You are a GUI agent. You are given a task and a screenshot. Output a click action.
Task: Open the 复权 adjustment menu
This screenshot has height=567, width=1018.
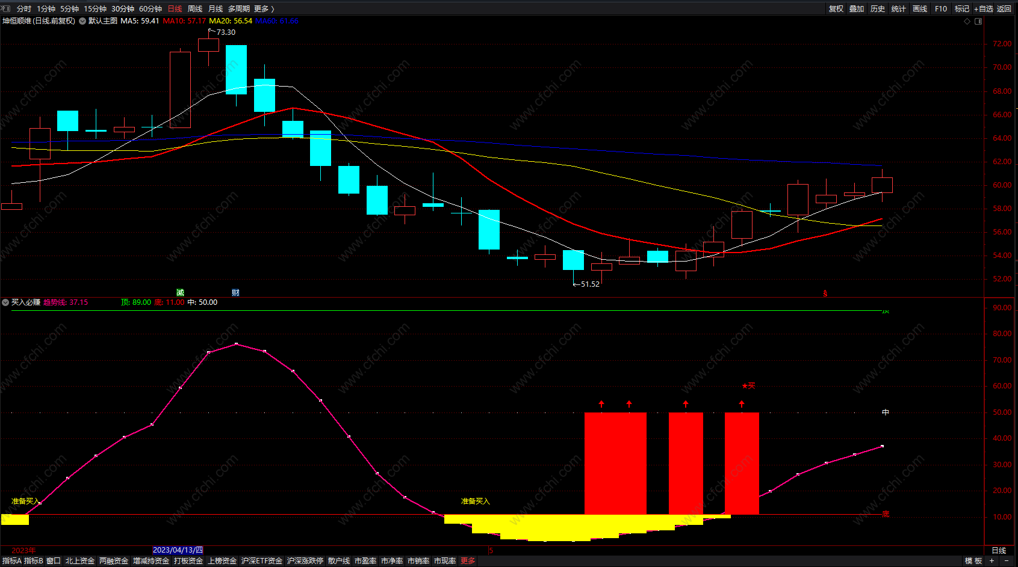click(836, 9)
